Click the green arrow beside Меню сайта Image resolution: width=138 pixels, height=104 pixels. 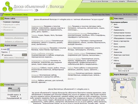(2, 18)
